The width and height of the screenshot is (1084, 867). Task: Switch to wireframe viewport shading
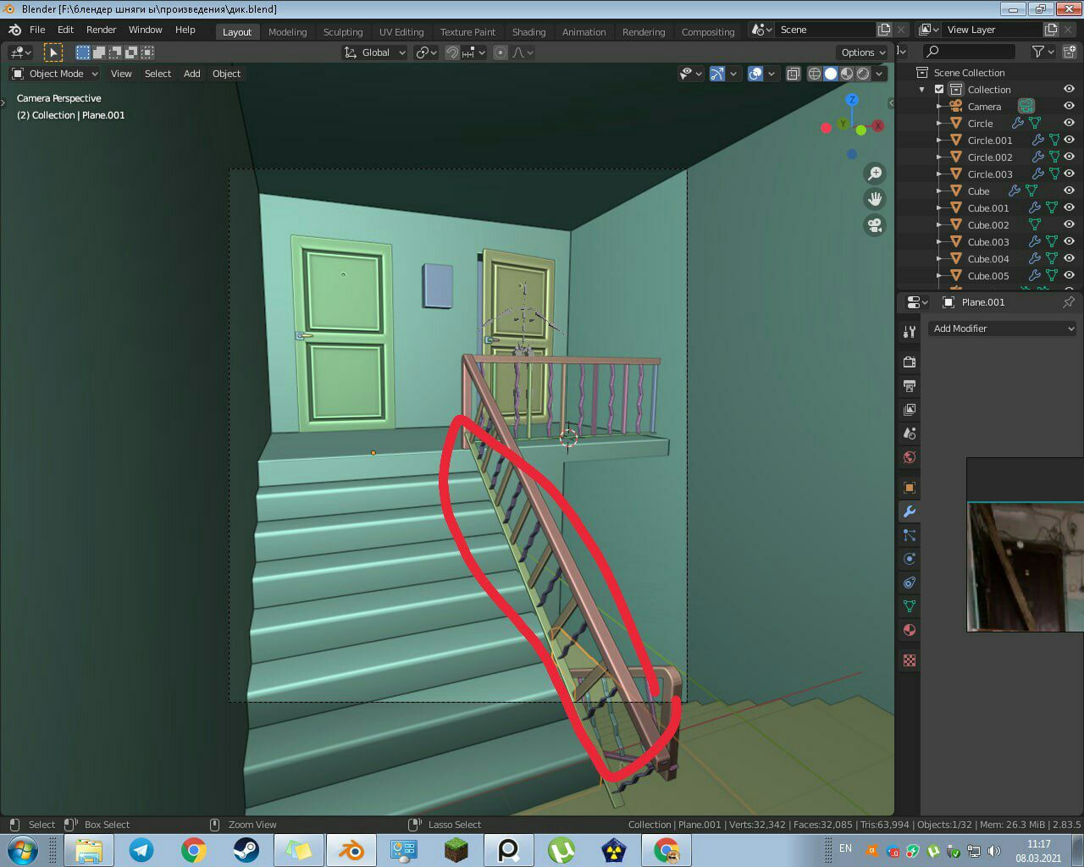point(815,74)
